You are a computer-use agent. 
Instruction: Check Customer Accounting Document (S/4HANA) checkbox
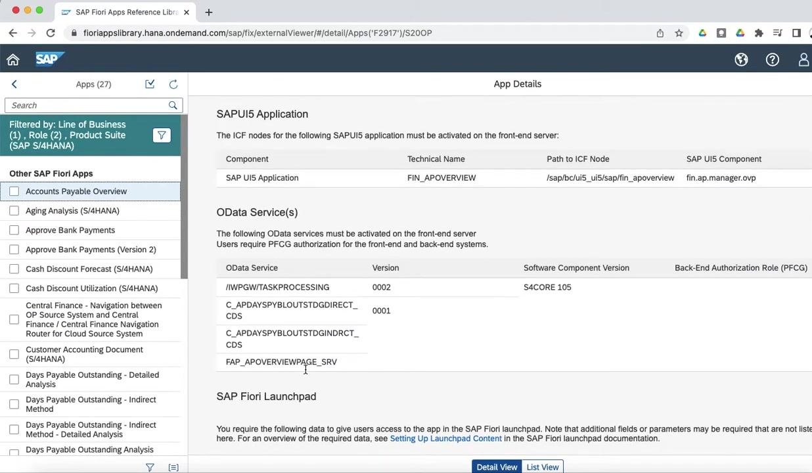click(x=14, y=354)
